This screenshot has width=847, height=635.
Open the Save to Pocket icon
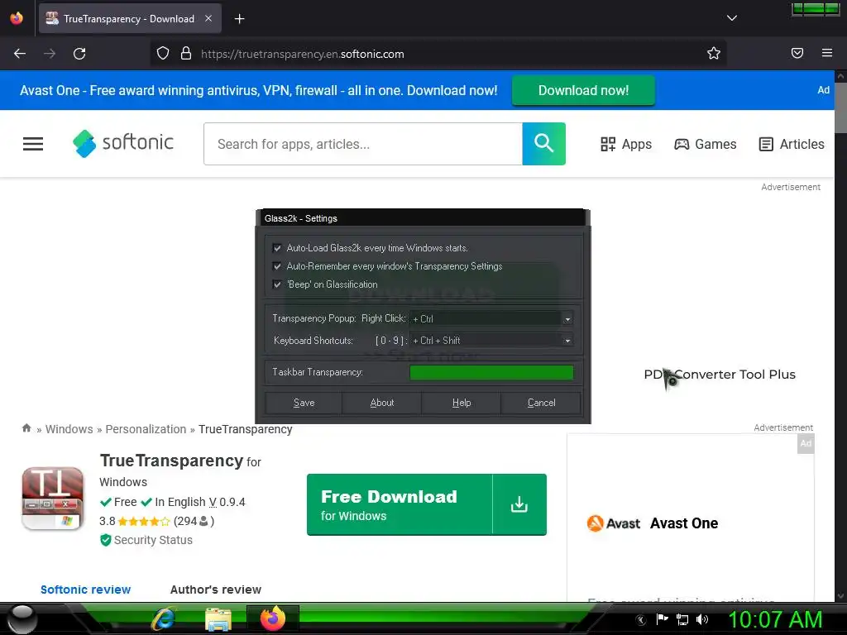click(x=797, y=53)
